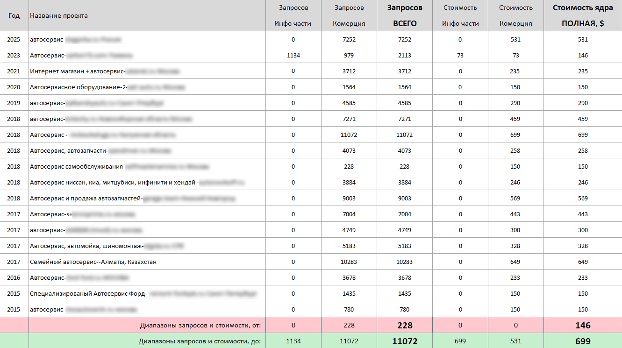Click the "Семейный автосервис--Алматы, Казахстан" project name

click(x=93, y=262)
